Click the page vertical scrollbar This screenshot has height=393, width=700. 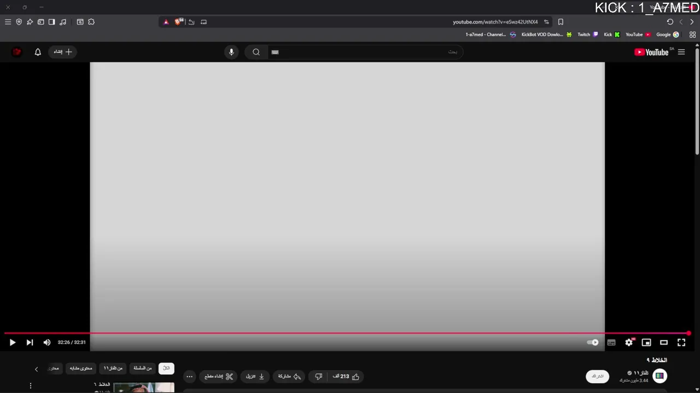(697, 101)
